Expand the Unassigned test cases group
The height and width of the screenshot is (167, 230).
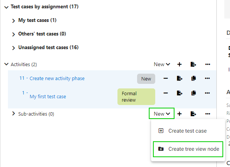point(14,48)
